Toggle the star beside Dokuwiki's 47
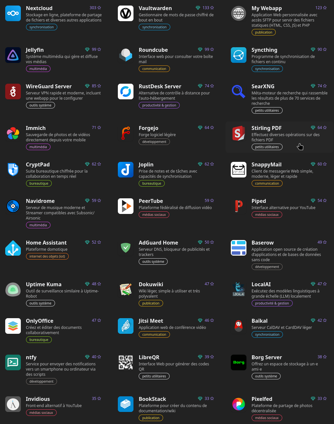 212,284
